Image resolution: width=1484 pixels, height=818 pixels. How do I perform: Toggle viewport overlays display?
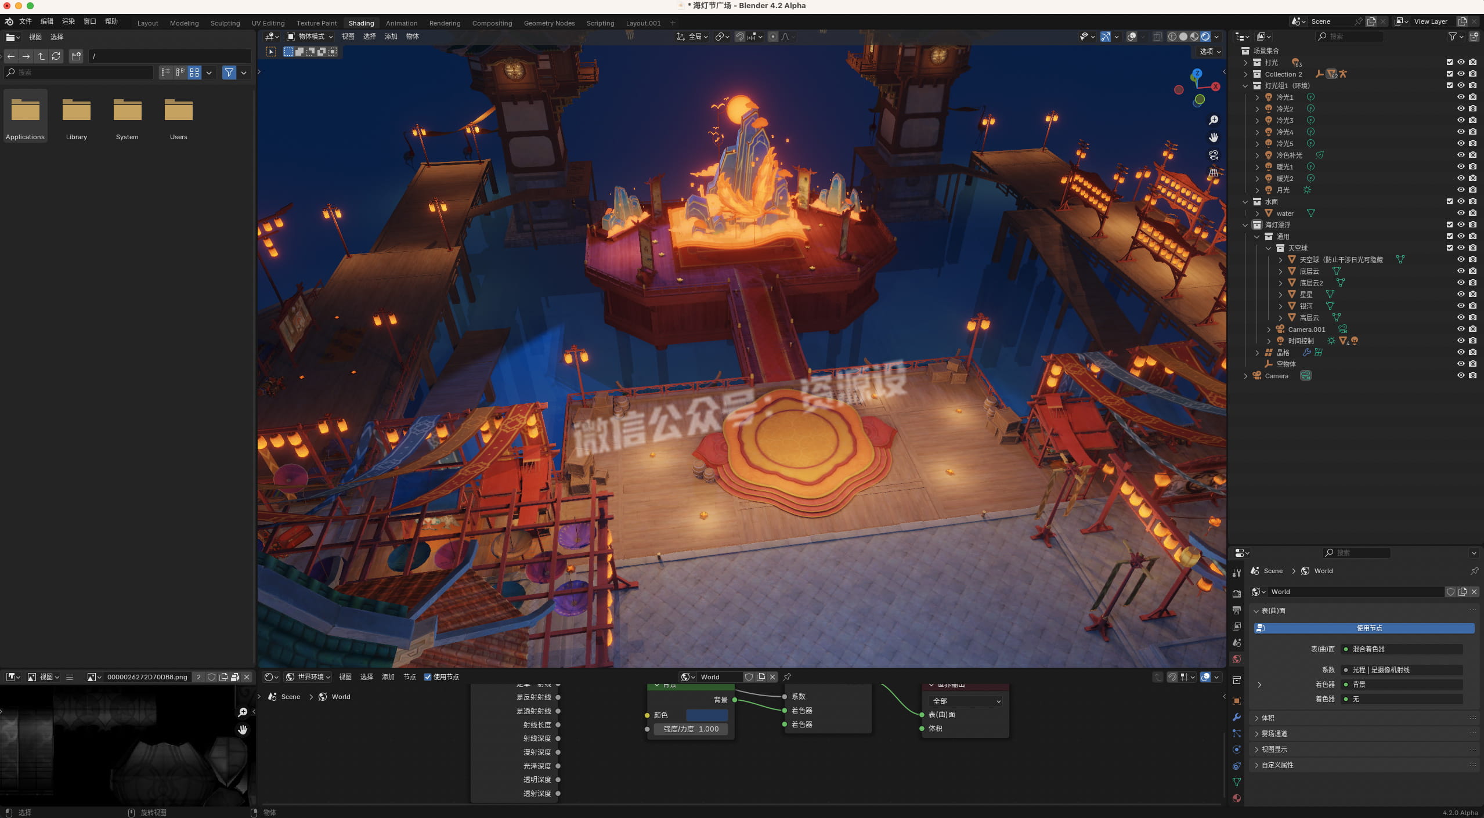1132,37
